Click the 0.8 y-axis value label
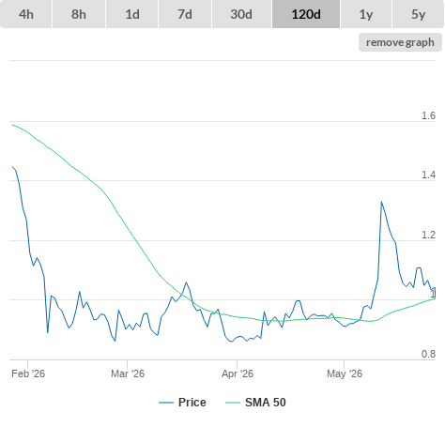 [x=428, y=354]
